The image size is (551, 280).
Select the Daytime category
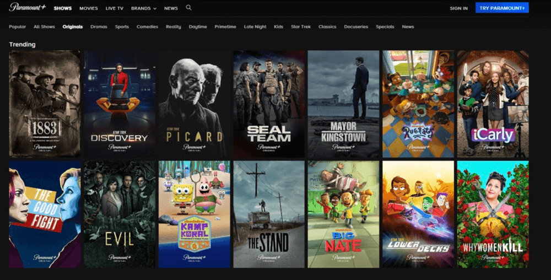pos(198,26)
